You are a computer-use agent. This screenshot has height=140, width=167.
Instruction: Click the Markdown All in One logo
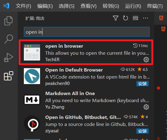pyautogui.click(x=32, y=100)
